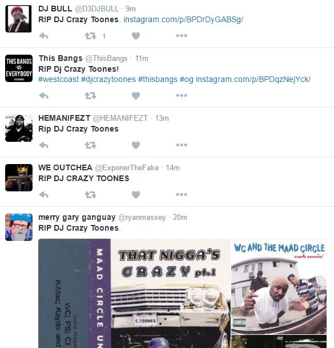
Task: Retweet the This Bangs tweet
Action: click(x=90, y=96)
